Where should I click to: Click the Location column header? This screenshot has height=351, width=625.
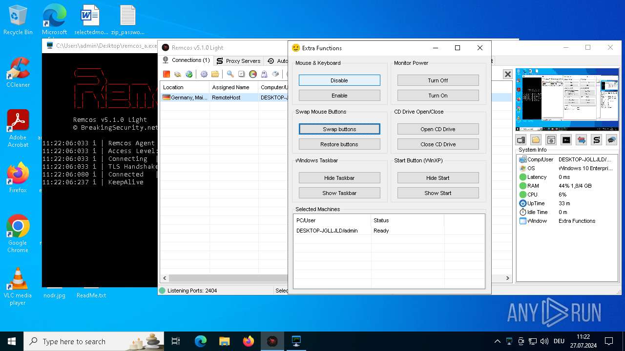pos(185,87)
